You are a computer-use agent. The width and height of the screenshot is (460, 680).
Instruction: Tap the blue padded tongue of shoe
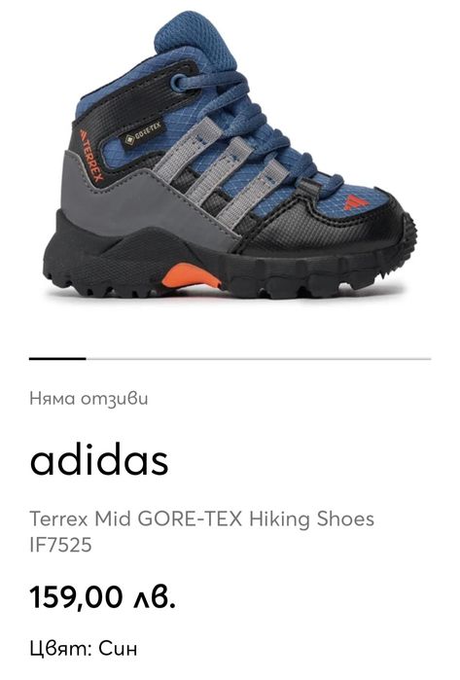pyautogui.click(x=195, y=39)
